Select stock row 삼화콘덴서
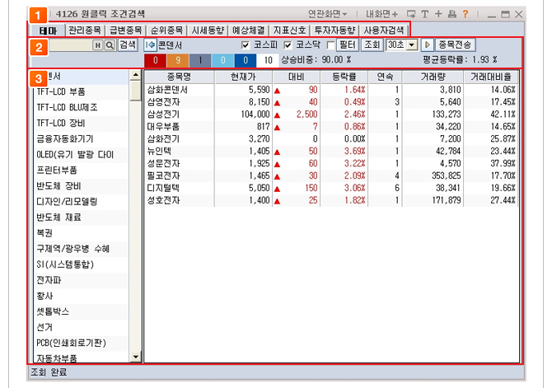Image resolution: width=552 pixels, height=388 pixels. point(331,90)
